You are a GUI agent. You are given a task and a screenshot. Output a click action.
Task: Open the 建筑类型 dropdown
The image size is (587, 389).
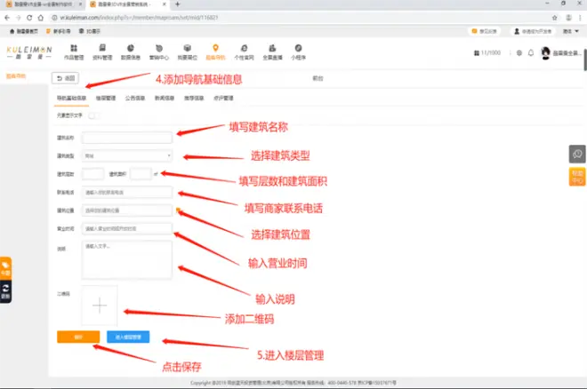pos(127,155)
